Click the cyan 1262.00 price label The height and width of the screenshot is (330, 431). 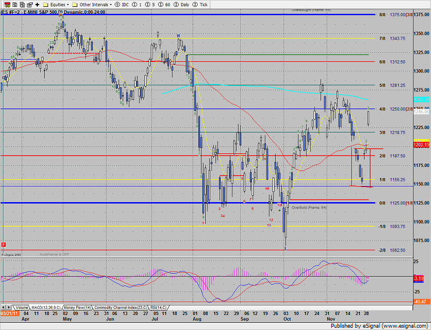click(421, 99)
